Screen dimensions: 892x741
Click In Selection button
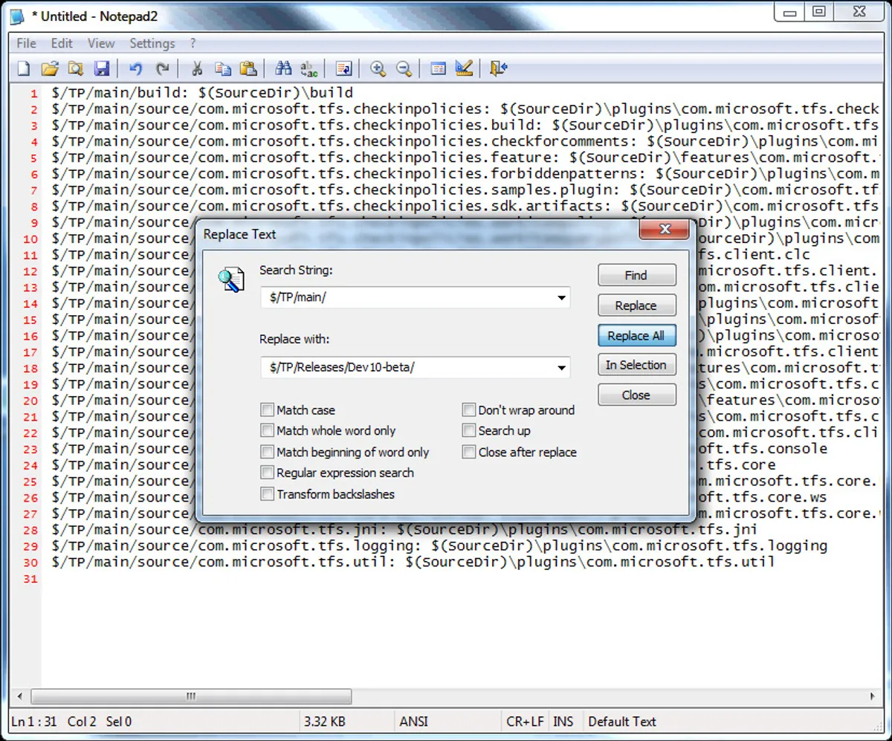pyautogui.click(x=637, y=365)
